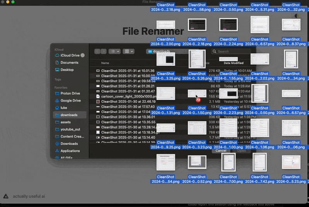Image resolution: width=309 pixels, height=207 pixels.
Task: Select file CleanShot 2025-01-30 at 17.57.40
Action: pyautogui.click(x=128, y=107)
